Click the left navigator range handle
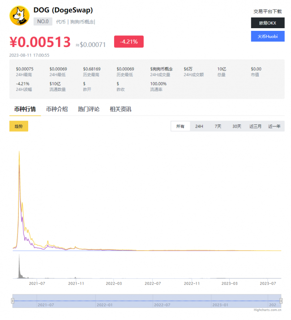 pos(13,301)
